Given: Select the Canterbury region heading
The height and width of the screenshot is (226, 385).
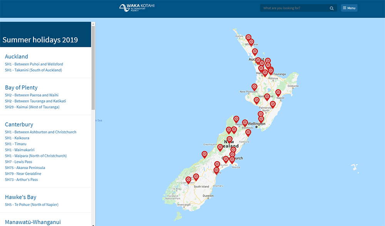Looking at the screenshot, I should [19, 124].
